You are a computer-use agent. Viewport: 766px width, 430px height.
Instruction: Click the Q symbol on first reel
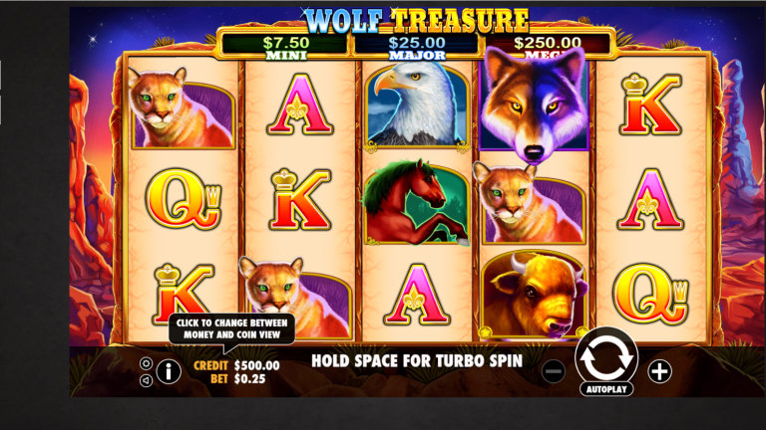pyautogui.click(x=183, y=198)
